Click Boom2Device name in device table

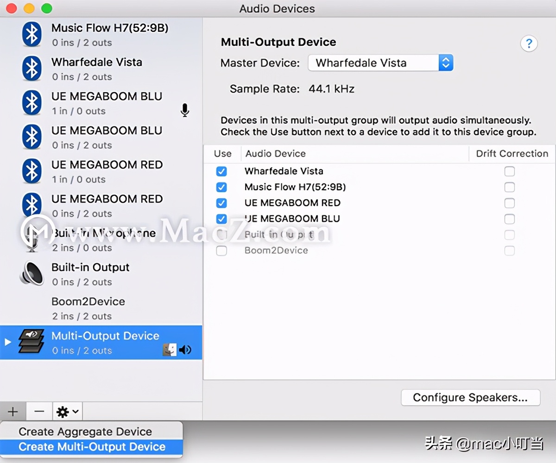[x=276, y=250]
